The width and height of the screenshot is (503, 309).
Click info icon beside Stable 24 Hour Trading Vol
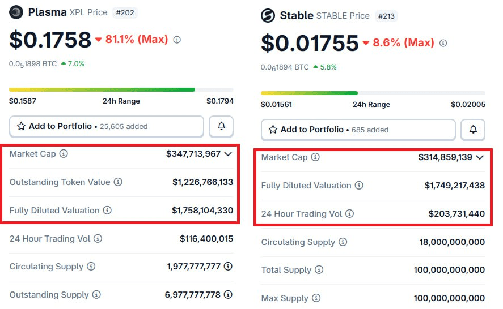pyautogui.click(x=349, y=214)
